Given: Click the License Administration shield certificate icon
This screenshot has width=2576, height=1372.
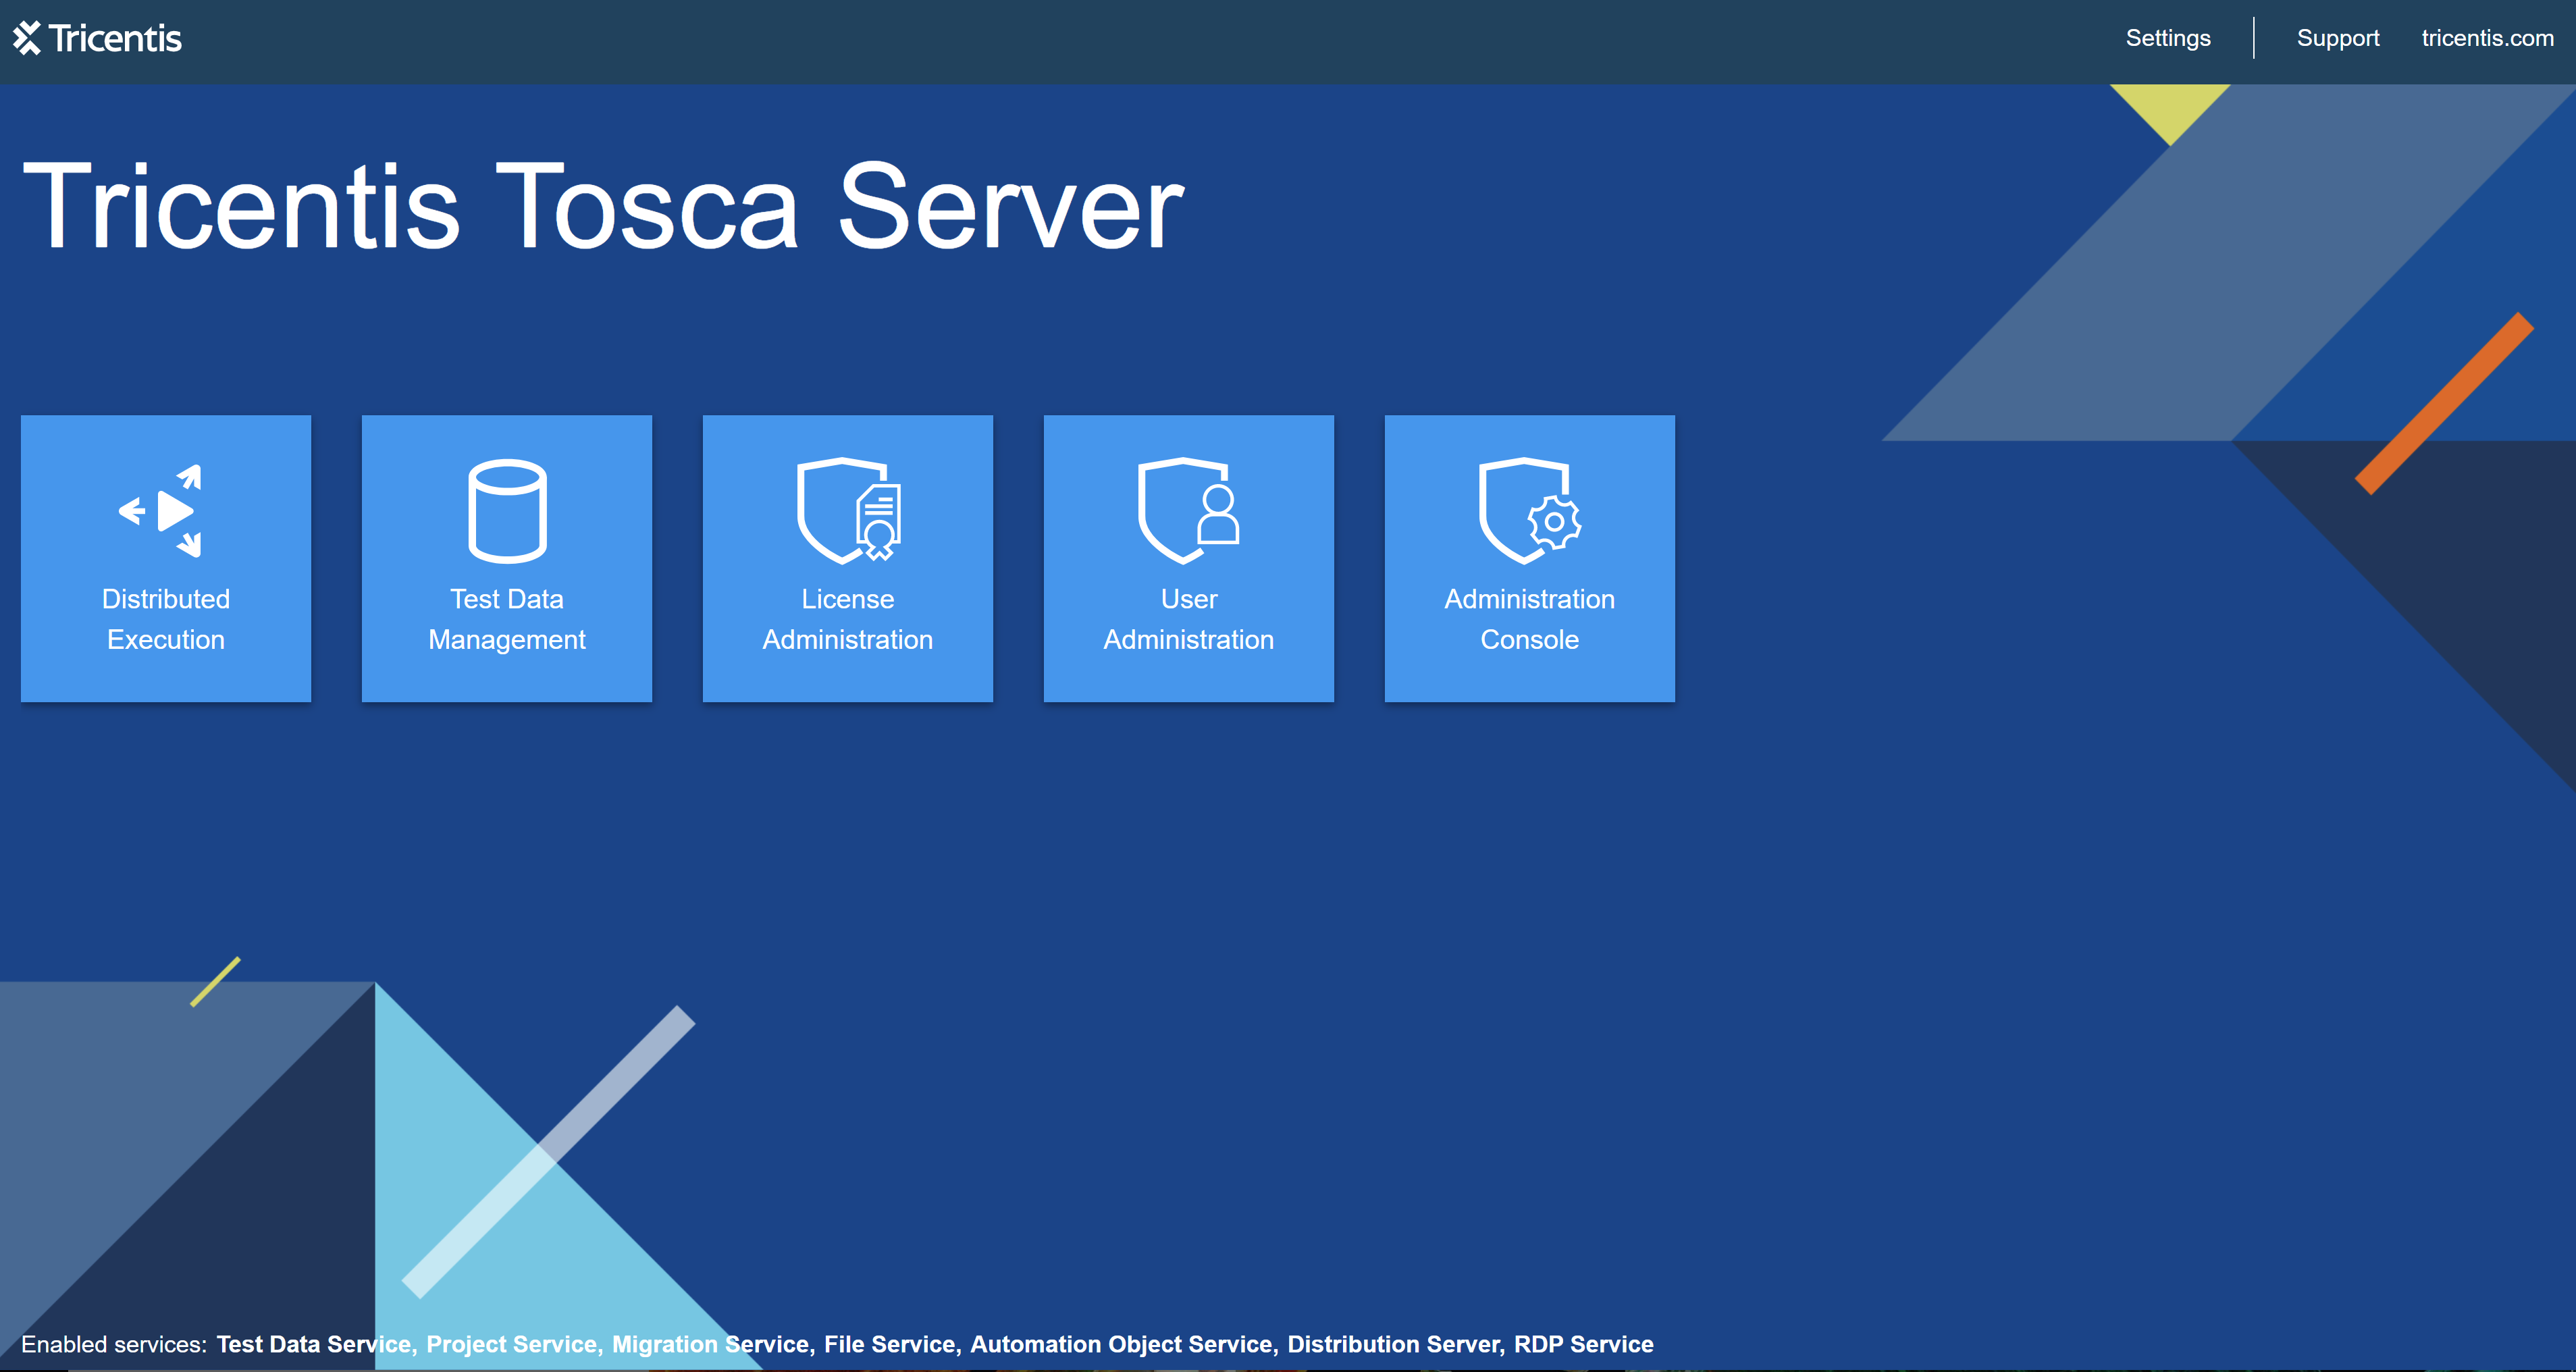Looking at the screenshot, I should pos(848,511).
